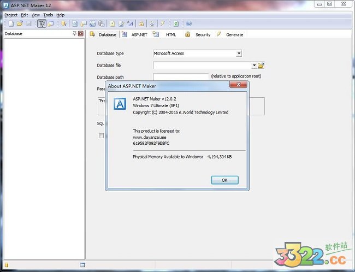Click 'relative to application root' hint text
This screenshot has height=272, width=355.
click(x=236, y=76)
